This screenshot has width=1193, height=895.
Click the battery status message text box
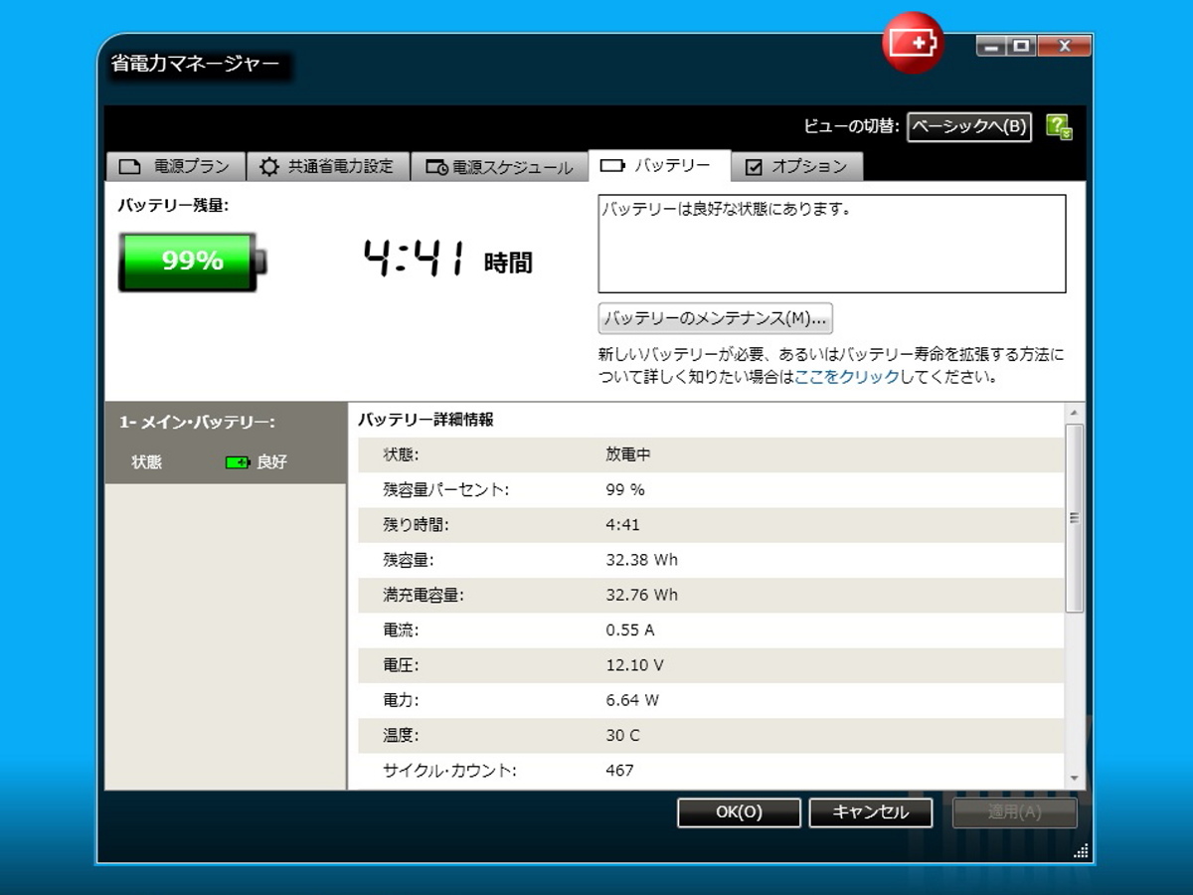point(831,244)
